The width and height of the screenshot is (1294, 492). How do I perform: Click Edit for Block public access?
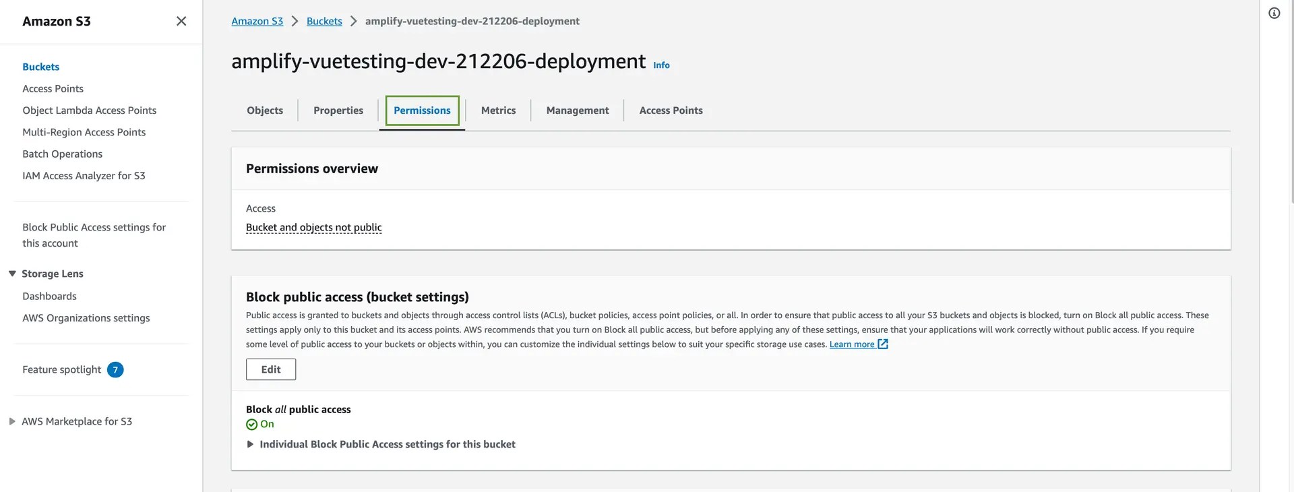point(271,369)
